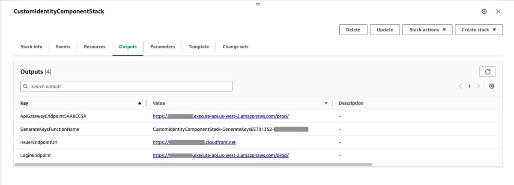Refresh the Outputs list
This screenshot has height=185, width=514.
coord(487,72)
